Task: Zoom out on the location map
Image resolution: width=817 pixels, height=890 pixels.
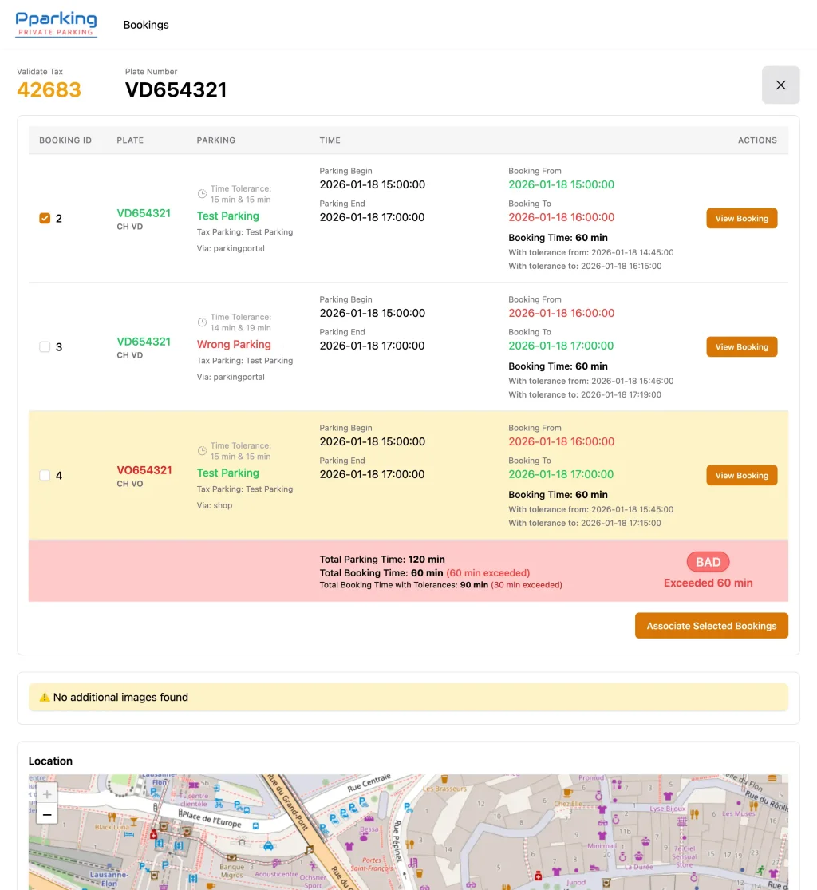Action: (x=47, y=814)
